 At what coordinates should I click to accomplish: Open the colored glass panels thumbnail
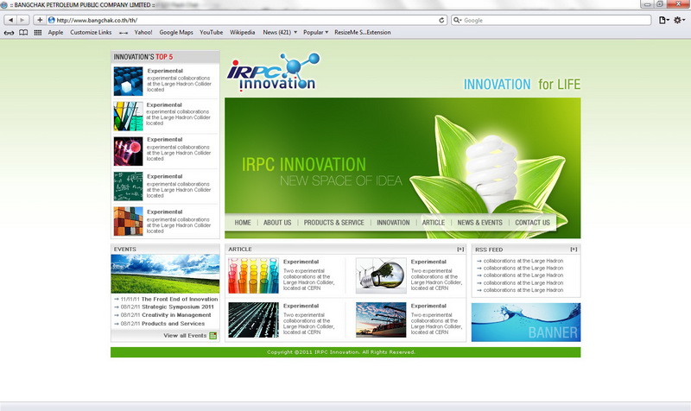point(128,117)
